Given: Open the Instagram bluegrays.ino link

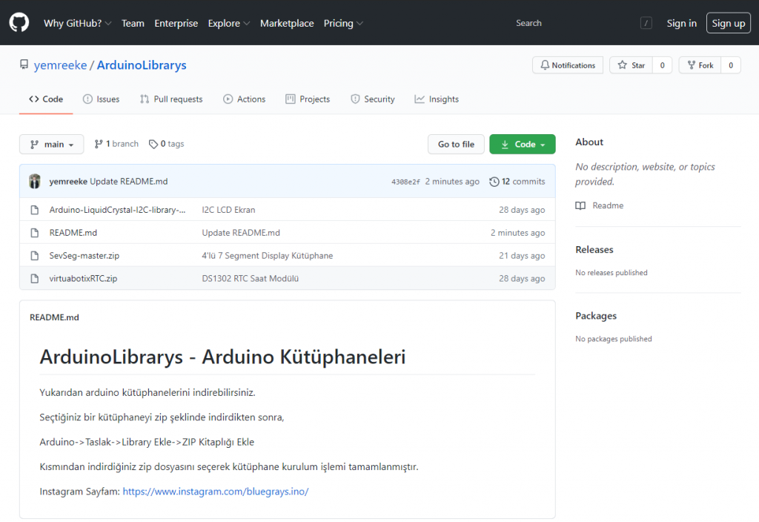Looking at the screenshot, I should [x=216, y=492].
